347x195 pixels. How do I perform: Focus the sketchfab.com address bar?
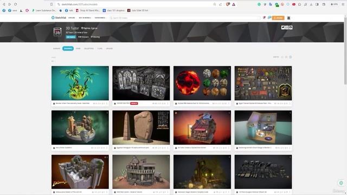[135, 4]
